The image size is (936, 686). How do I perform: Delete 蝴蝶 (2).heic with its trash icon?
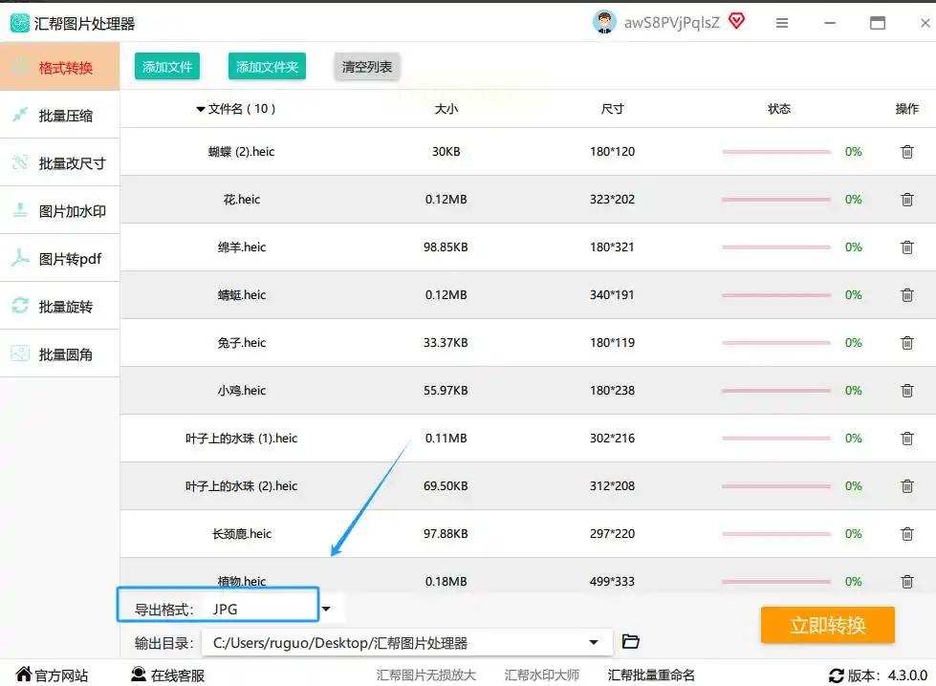click(906, 152)
